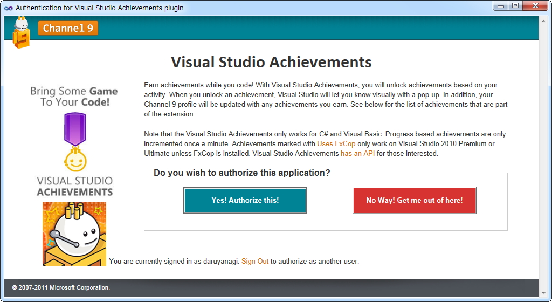Click Sign Out link
Viewport: 552px width, 302px height.
pos(255,261)
